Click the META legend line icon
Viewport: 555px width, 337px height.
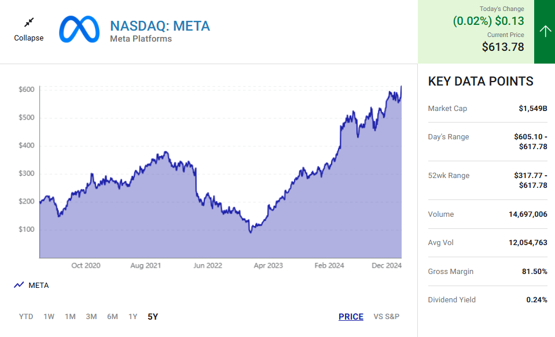pos(19,285)
